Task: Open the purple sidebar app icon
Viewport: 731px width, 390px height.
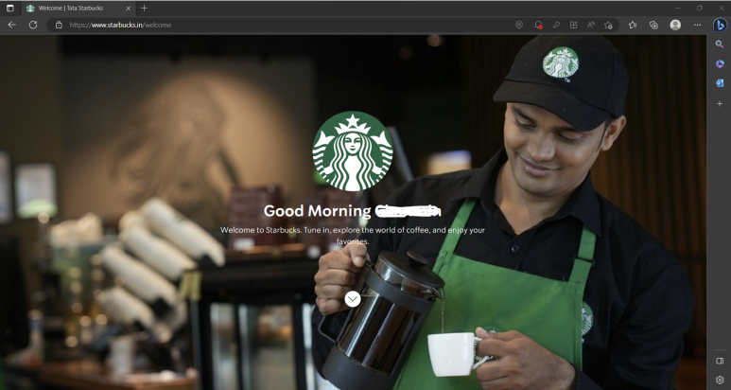Action: (x=720, y=63)
